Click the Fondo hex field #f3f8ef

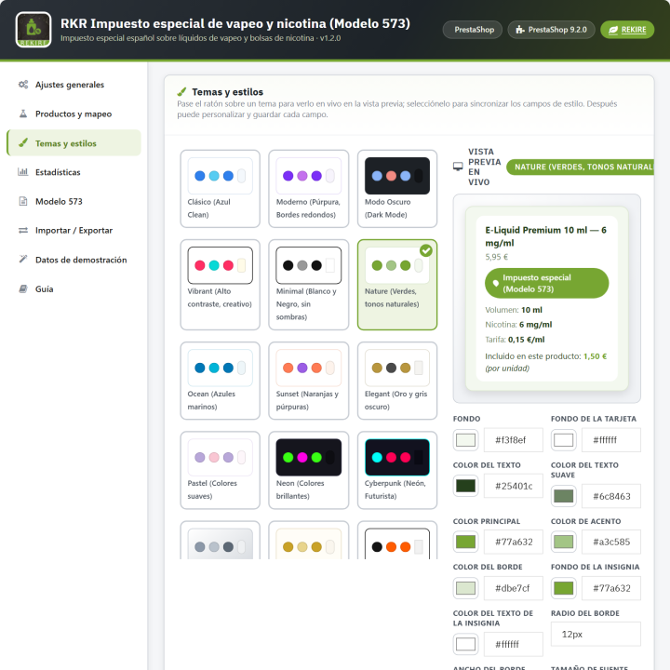tap(513, 439)
